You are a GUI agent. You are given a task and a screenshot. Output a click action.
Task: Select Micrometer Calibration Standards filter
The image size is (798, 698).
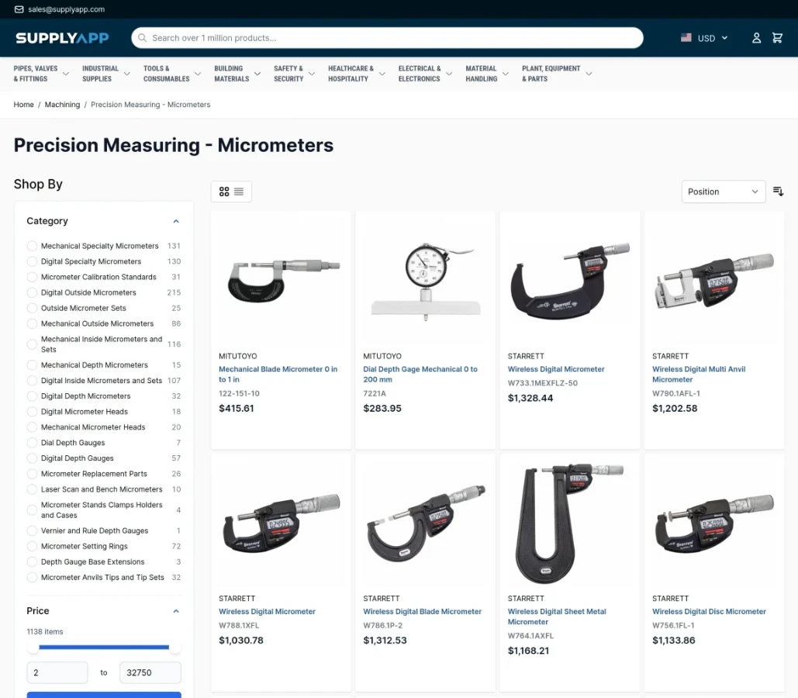32,277
